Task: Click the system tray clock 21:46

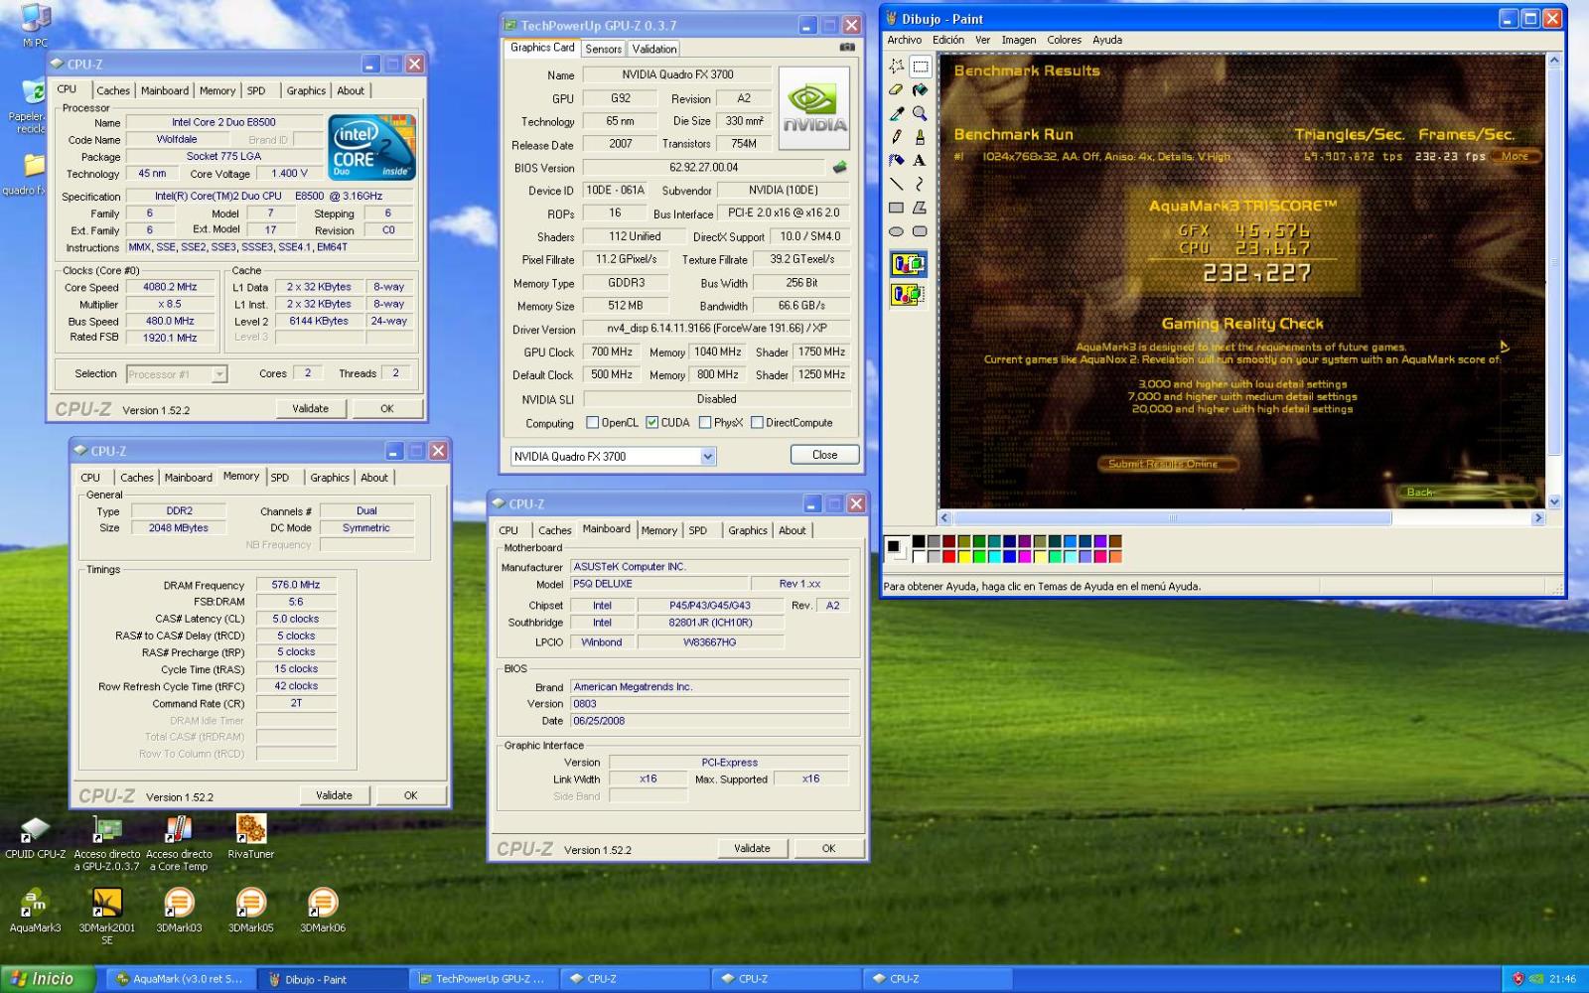Action: click(1563, 979)
